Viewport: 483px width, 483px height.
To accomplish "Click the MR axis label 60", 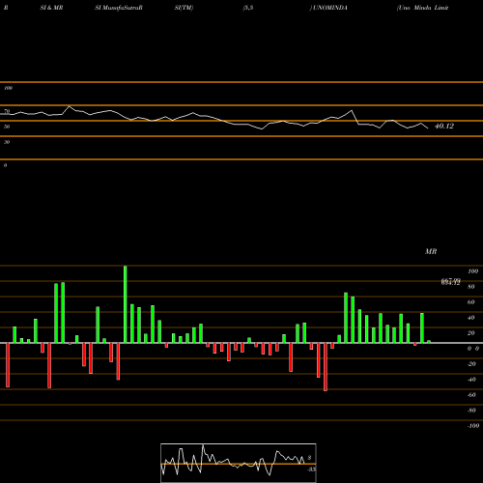I will pos(471,302).
